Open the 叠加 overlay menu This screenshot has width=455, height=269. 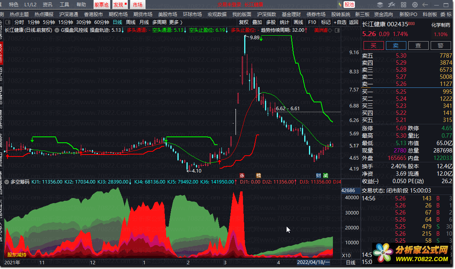257,22
